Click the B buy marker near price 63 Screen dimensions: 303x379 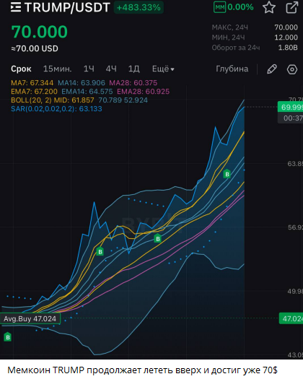click(x=227, y=174)
